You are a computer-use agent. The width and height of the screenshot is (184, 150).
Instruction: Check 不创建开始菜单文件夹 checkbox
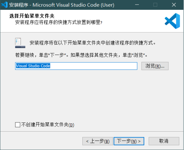pos(18,125)
